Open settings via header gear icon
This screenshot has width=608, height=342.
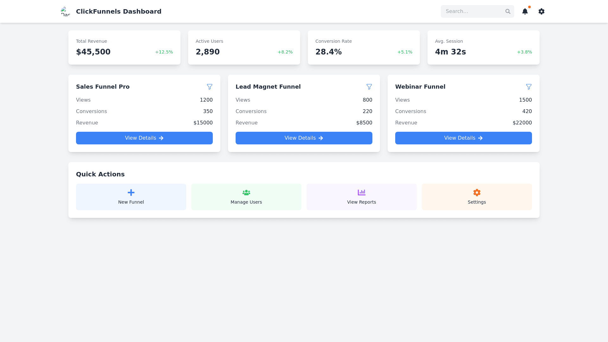[541, 11]
